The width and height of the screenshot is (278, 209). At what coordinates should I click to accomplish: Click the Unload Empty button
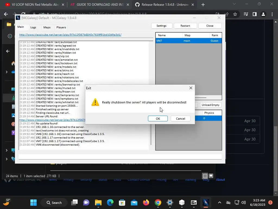point(211,105)
